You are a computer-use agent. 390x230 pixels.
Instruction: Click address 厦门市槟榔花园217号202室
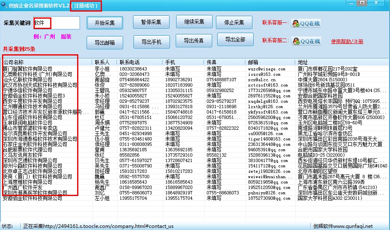[x=327, y=69]
